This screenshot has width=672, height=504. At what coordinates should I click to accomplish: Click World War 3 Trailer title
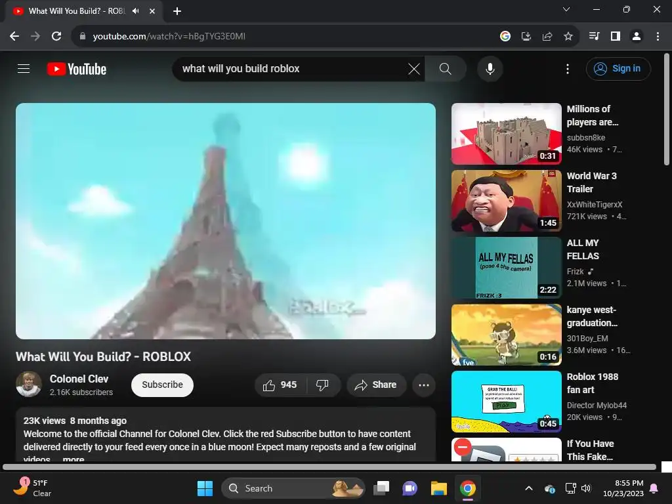coord(591,182)
